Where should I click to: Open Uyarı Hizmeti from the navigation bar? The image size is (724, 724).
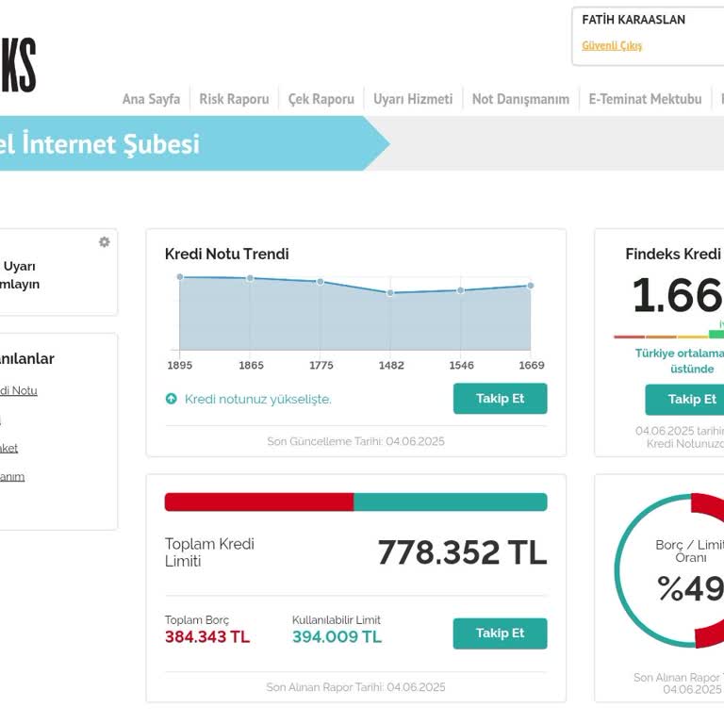click(x=413, y=99)
